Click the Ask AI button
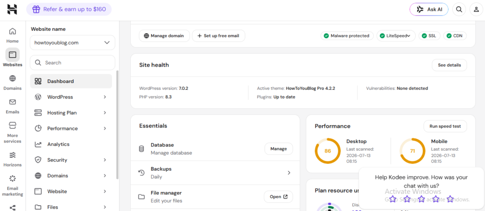This screenshot has height=211, width=485. [x=429, y=9]
